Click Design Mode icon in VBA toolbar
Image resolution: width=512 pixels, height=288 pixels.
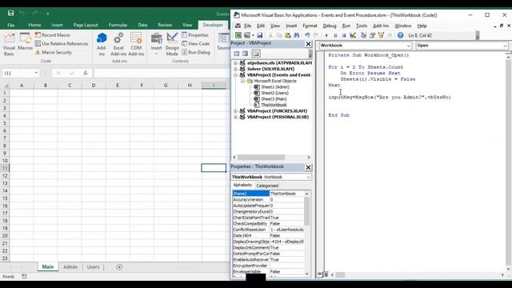tap(353, 35)
